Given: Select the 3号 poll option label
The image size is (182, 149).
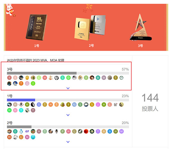Looking at the screenshot, I should coord(10,69).
